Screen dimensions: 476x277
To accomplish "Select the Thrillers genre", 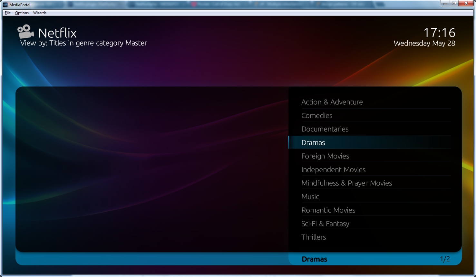I will [x=370, y=237].
